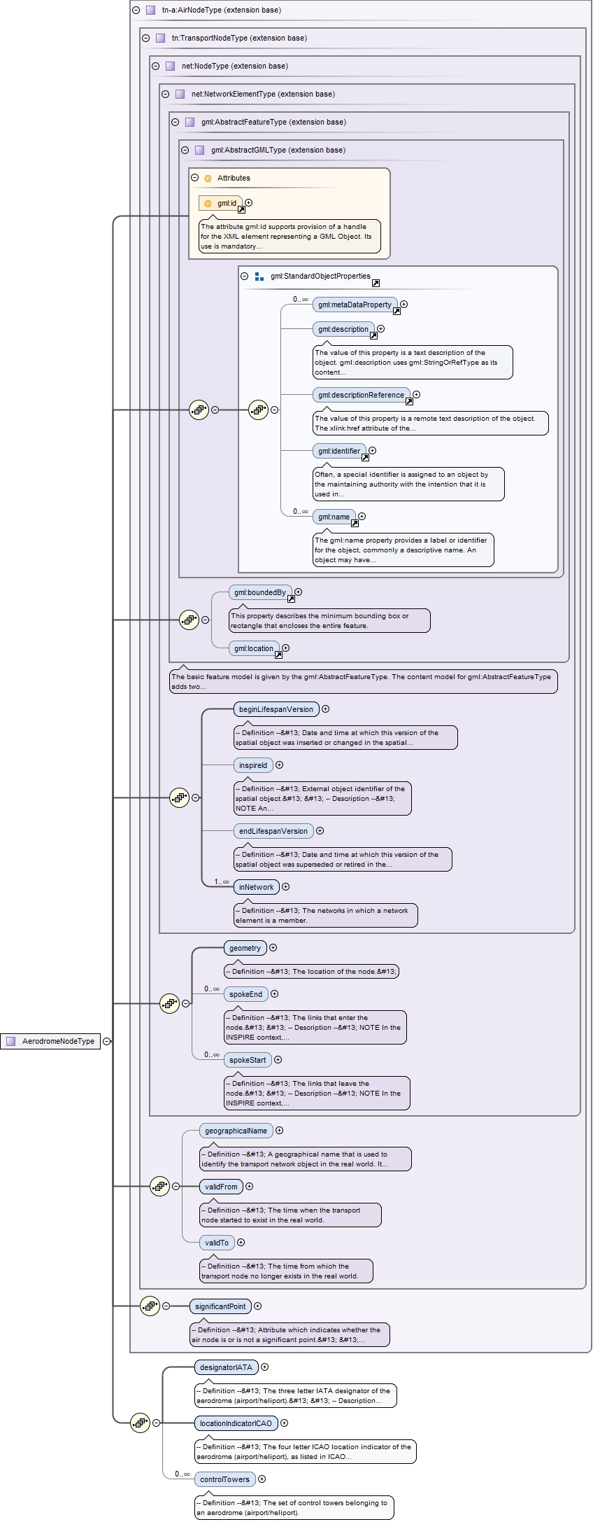Collapse the tn-a:AirNodeType extension base

click(x=136, y=10)
